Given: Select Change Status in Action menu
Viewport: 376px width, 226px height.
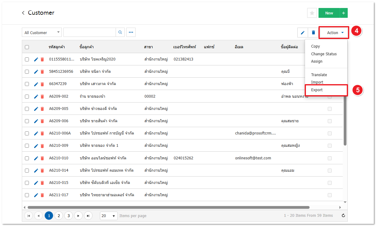Looking at the screenshot, I should pos(324,54).
